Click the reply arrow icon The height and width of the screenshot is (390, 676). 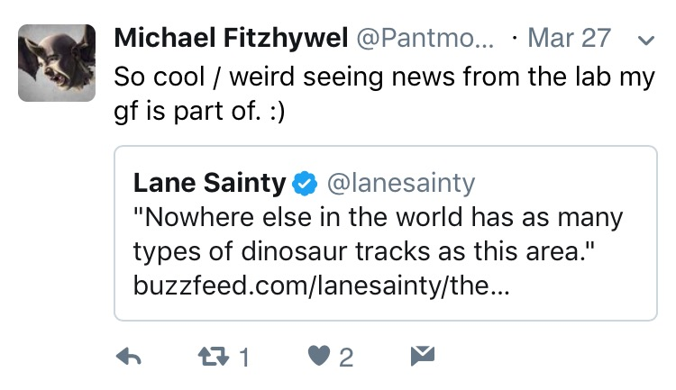tap(131, 358)
